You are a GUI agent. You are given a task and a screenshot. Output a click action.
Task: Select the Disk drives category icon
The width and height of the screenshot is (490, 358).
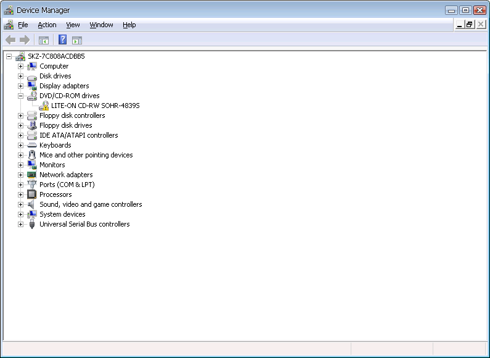pyautogui.click(x=32, y=77)
